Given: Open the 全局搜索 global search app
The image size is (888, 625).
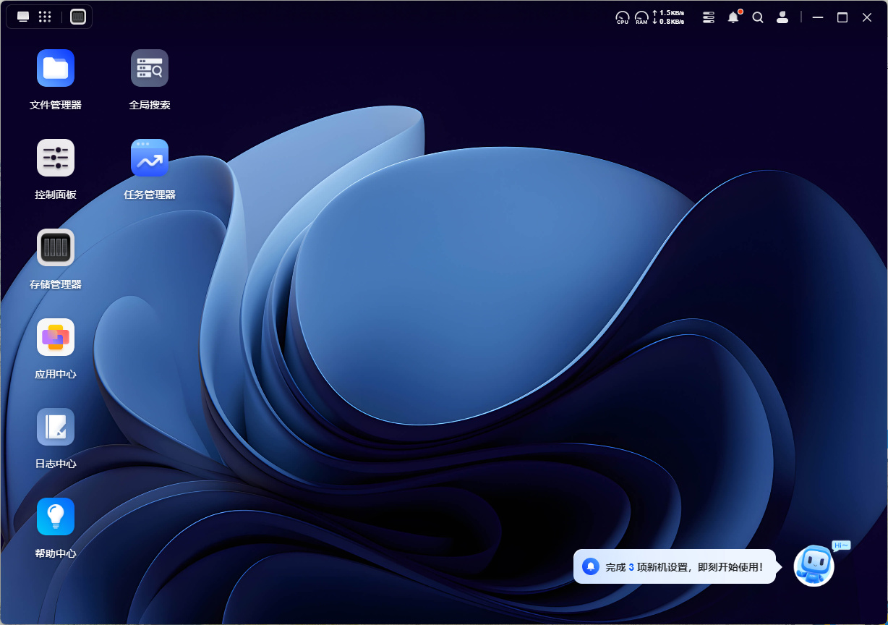Looking at the screenshot, I should pyautogui.click(x=150, y=68).
